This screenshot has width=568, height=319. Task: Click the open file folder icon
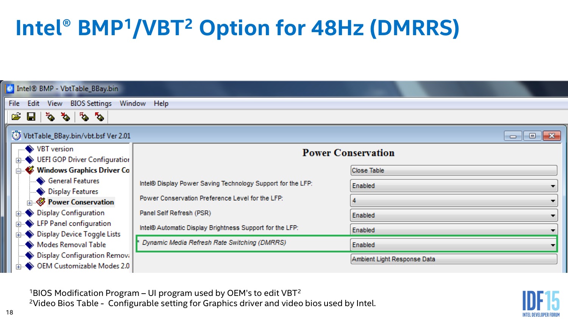(16, 117)
